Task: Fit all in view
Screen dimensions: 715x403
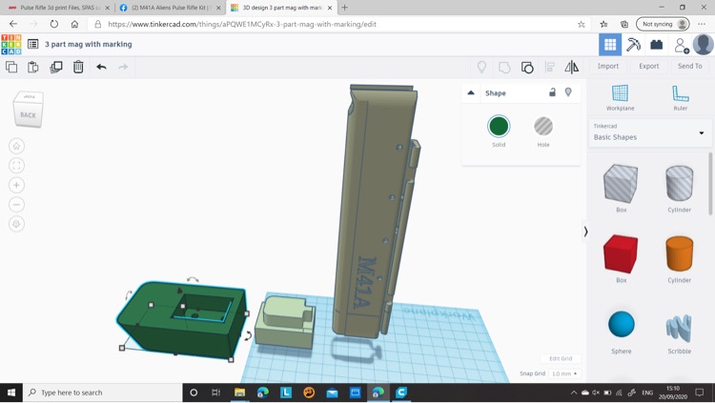Action: (16, 166)
